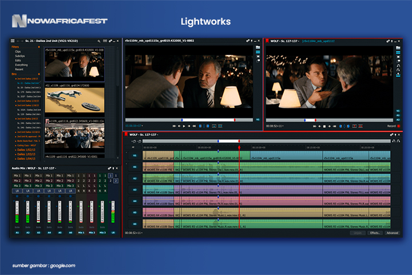Open search in the Dailies bin

click(99, 41)
